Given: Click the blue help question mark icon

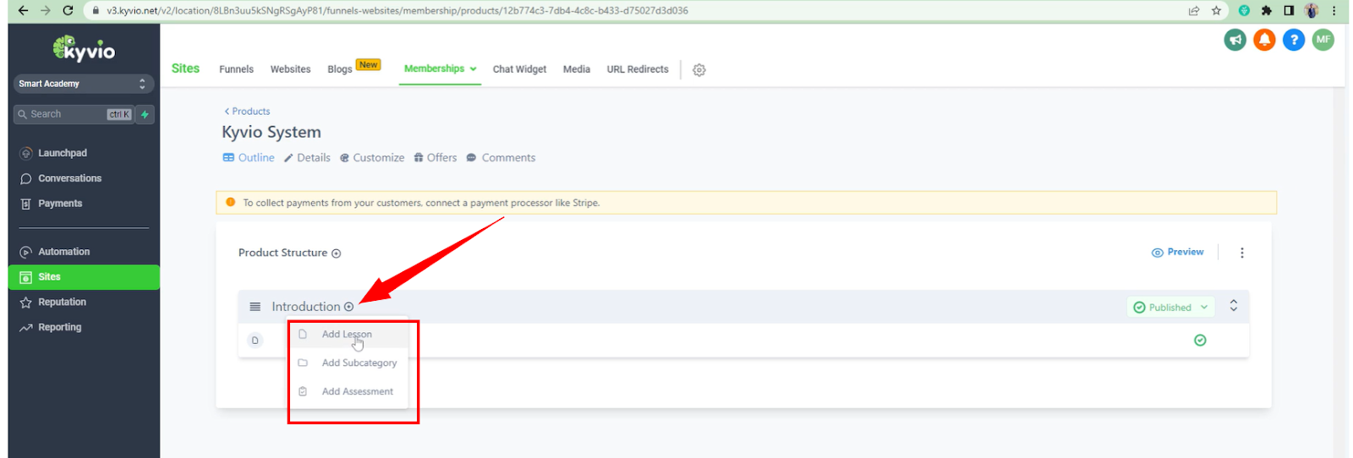Looking at the screenshot, I should pyautogui.click(x=1293, y=40).
